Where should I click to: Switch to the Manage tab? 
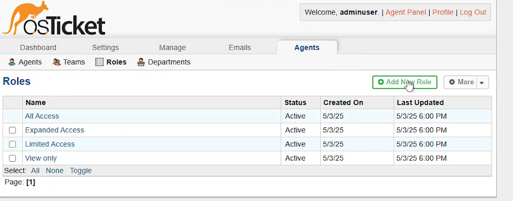(x=172, y=48)
